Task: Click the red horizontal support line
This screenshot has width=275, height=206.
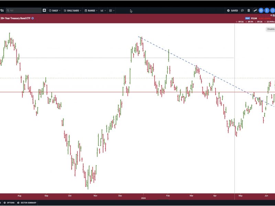Action: click(137, 92)
